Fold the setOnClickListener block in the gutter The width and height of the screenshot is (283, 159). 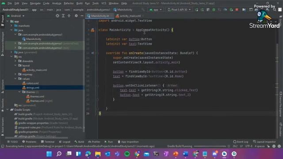tap(97, 86)
